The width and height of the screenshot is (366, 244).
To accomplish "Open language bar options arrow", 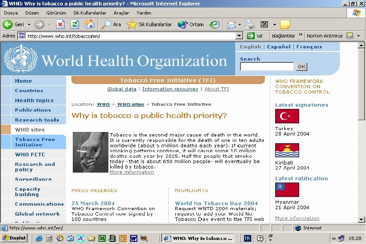I will (271, 240).
